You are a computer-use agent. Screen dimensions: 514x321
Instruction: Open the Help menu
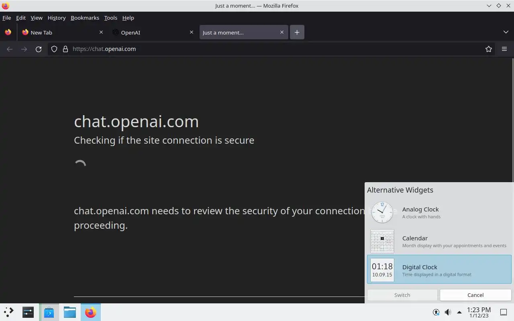click(128, 18)
